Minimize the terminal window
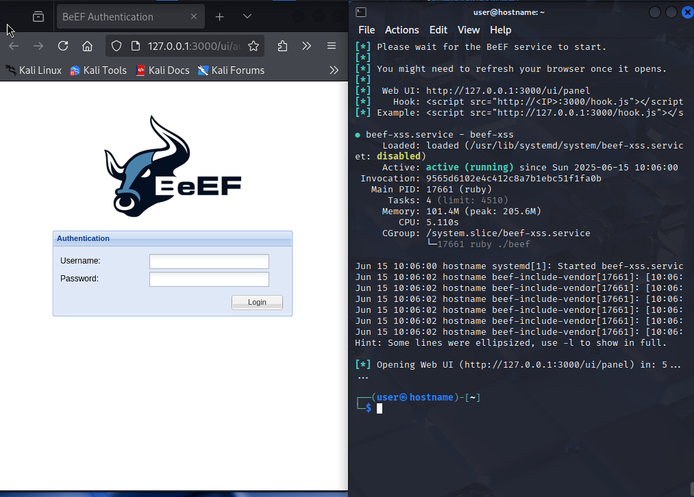Image resolution: width=694 pixels, height=497 pixels. pos(655,12)
